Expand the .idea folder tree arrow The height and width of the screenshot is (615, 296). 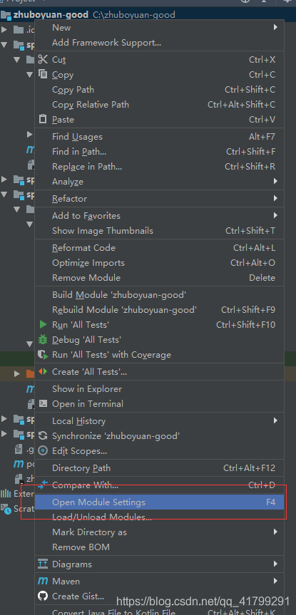(x=4, y=29)
